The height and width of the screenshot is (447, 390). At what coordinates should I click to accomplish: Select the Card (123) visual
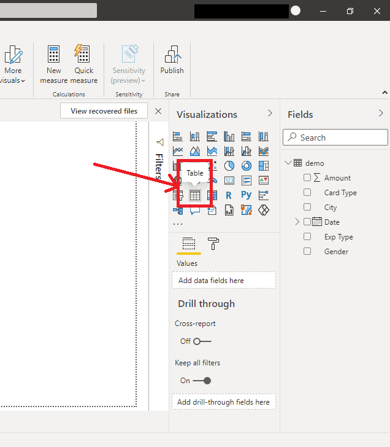(x=229, y=181)
